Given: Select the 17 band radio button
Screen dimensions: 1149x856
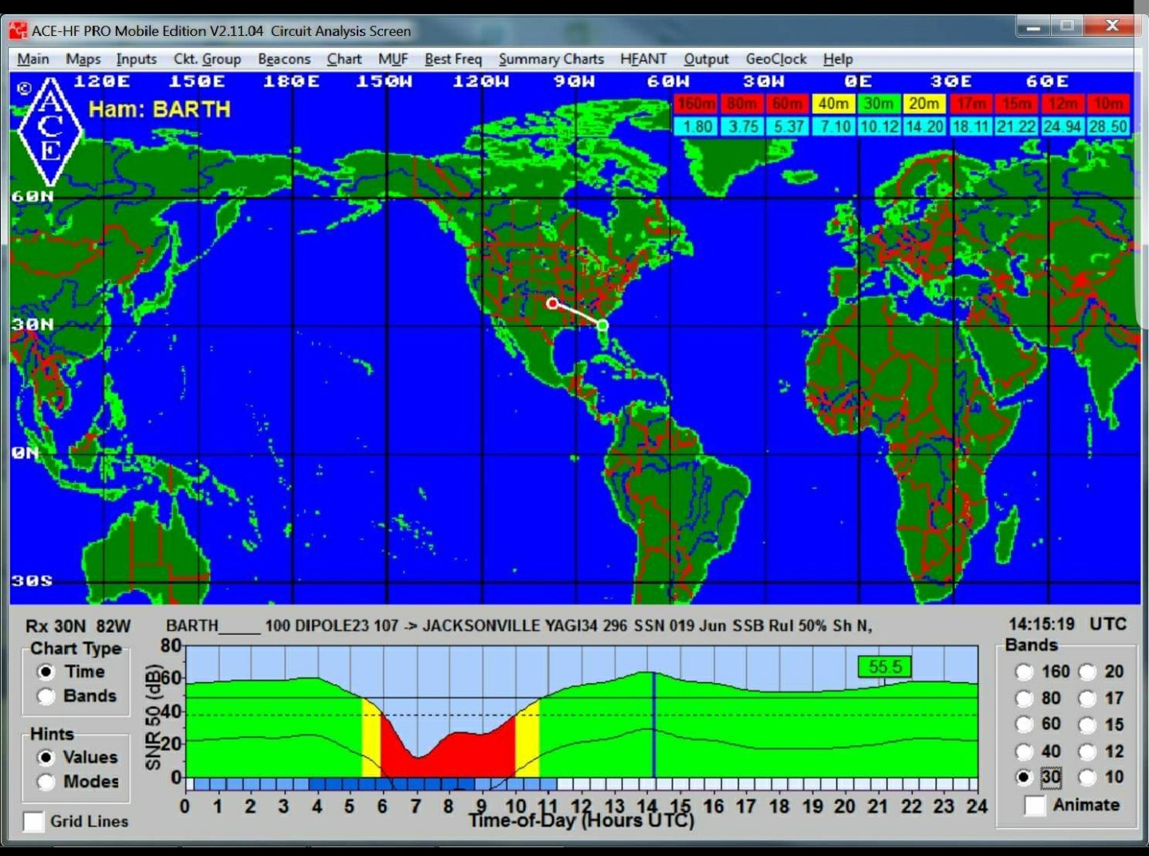Looking at the screenshot, I should [1088, 699].
